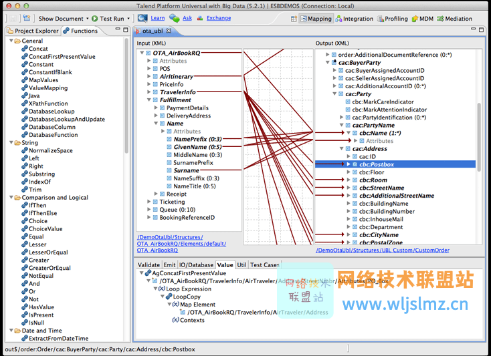Select the DeliveryAddress input element
The image size is (491, 356).
coord(189,116)
